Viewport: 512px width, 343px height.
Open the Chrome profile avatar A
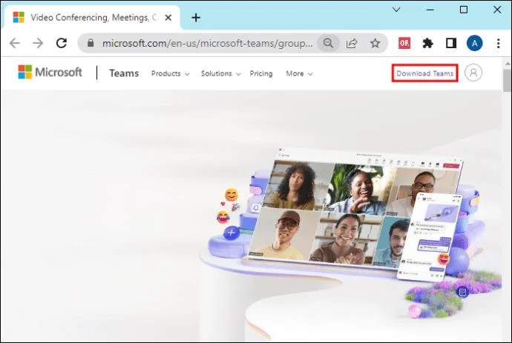coord(474,43)
